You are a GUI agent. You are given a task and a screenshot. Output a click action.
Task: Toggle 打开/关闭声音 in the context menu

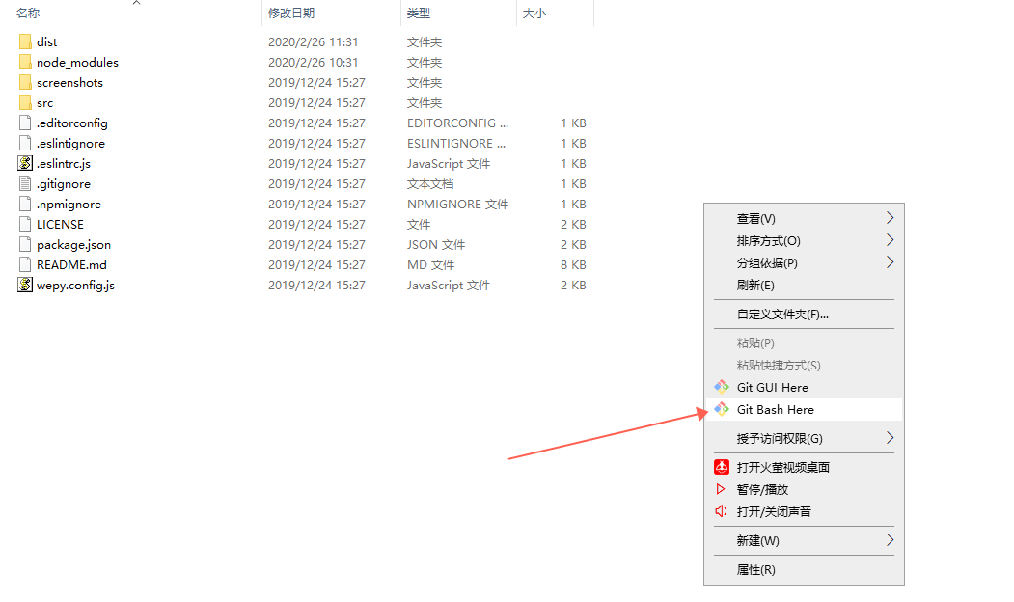(769, 511)
